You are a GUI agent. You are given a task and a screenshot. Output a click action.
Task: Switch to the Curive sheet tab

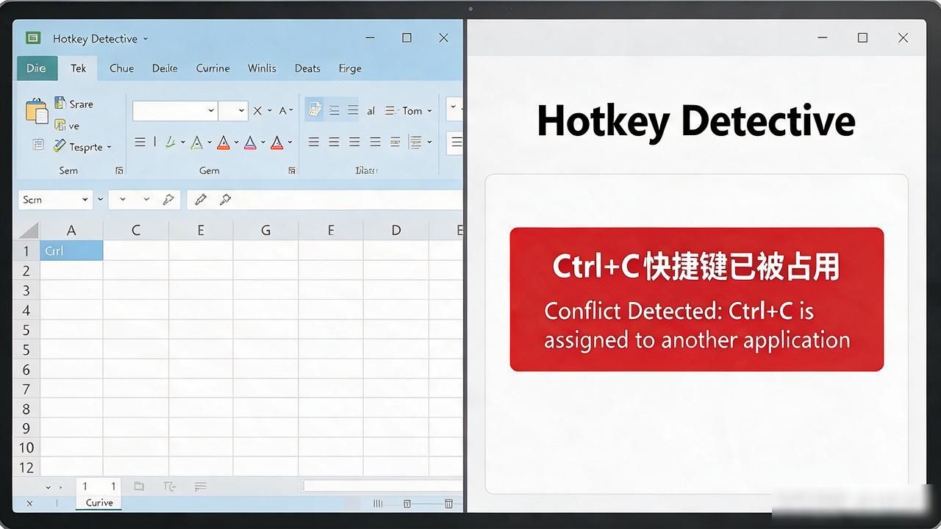(x=99, y=503)
